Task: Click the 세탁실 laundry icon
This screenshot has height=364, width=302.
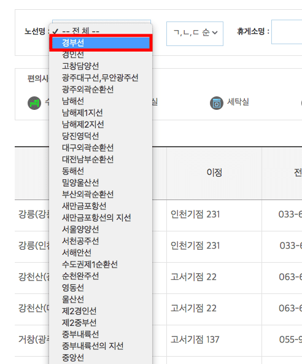Action: [217, 103]
